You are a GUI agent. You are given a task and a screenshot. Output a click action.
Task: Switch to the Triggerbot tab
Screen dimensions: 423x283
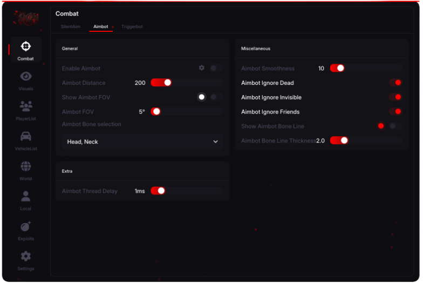[x=132, y=26]
